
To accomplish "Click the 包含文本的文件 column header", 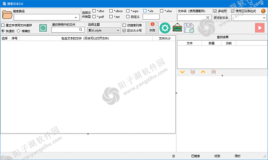I will click(85, 39).
